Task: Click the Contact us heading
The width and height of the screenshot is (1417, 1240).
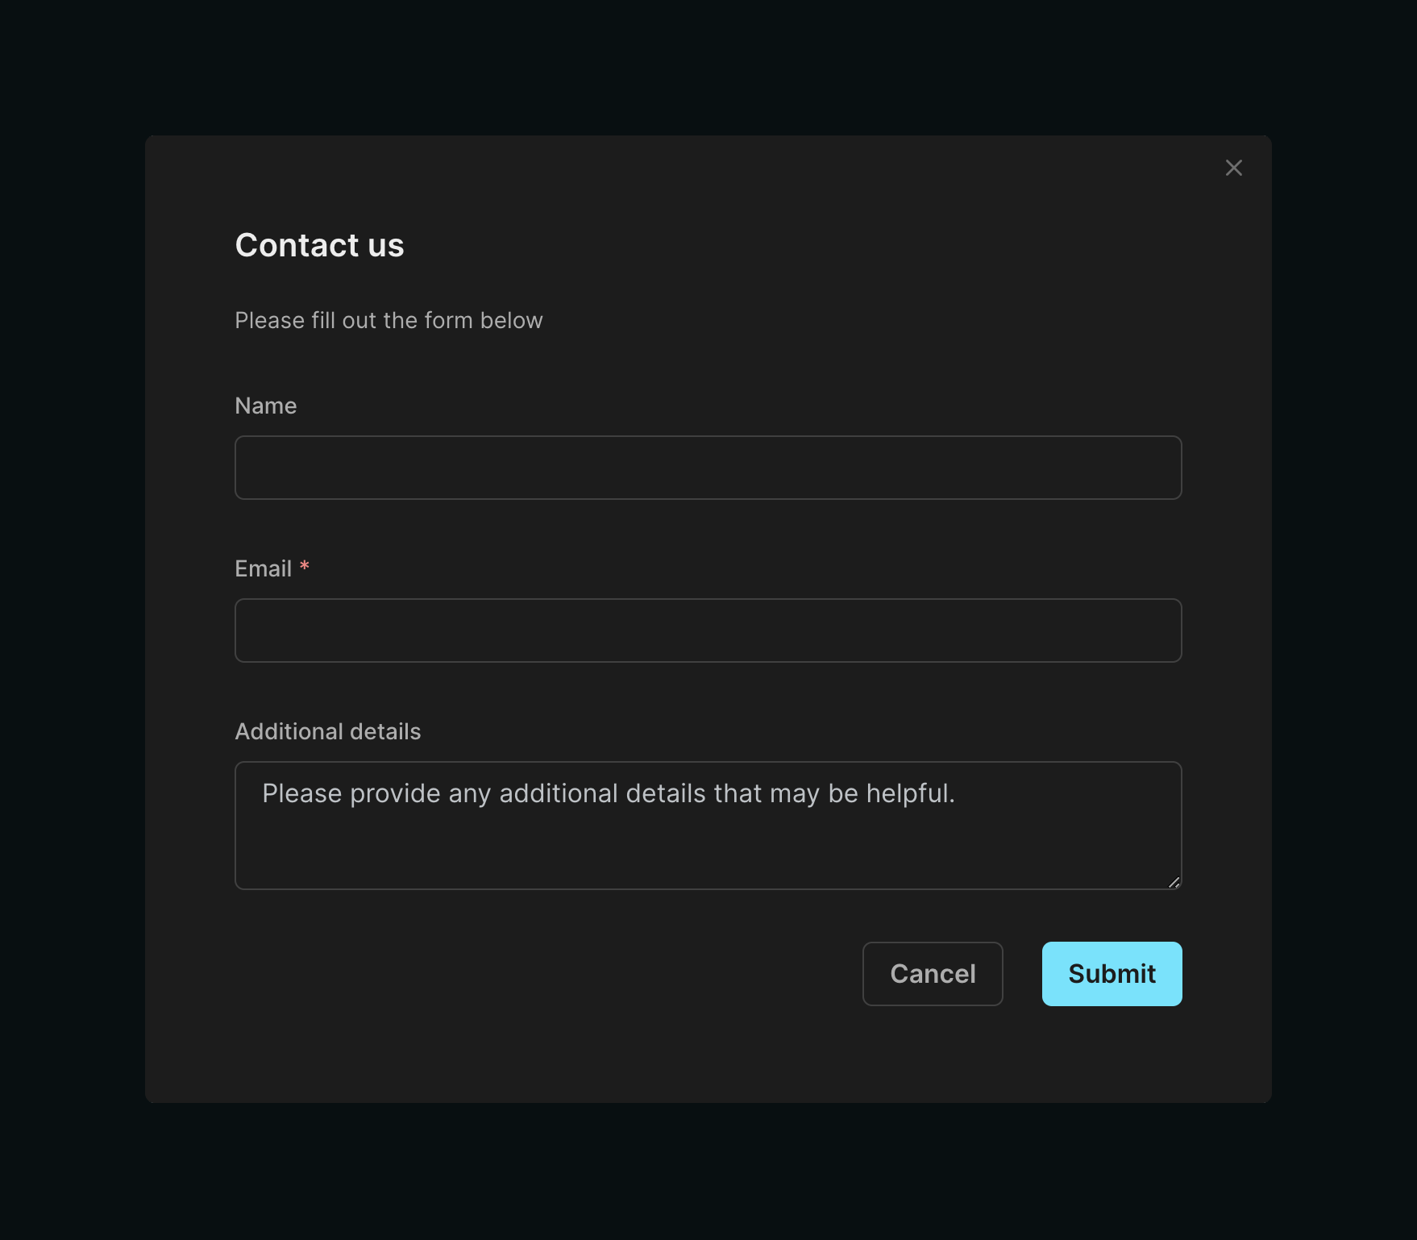Action: [x=319, y=245]
